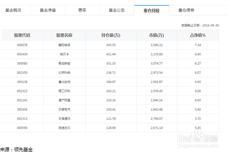
Task: Click stock name 理工环科
Action: coord(65,91)
